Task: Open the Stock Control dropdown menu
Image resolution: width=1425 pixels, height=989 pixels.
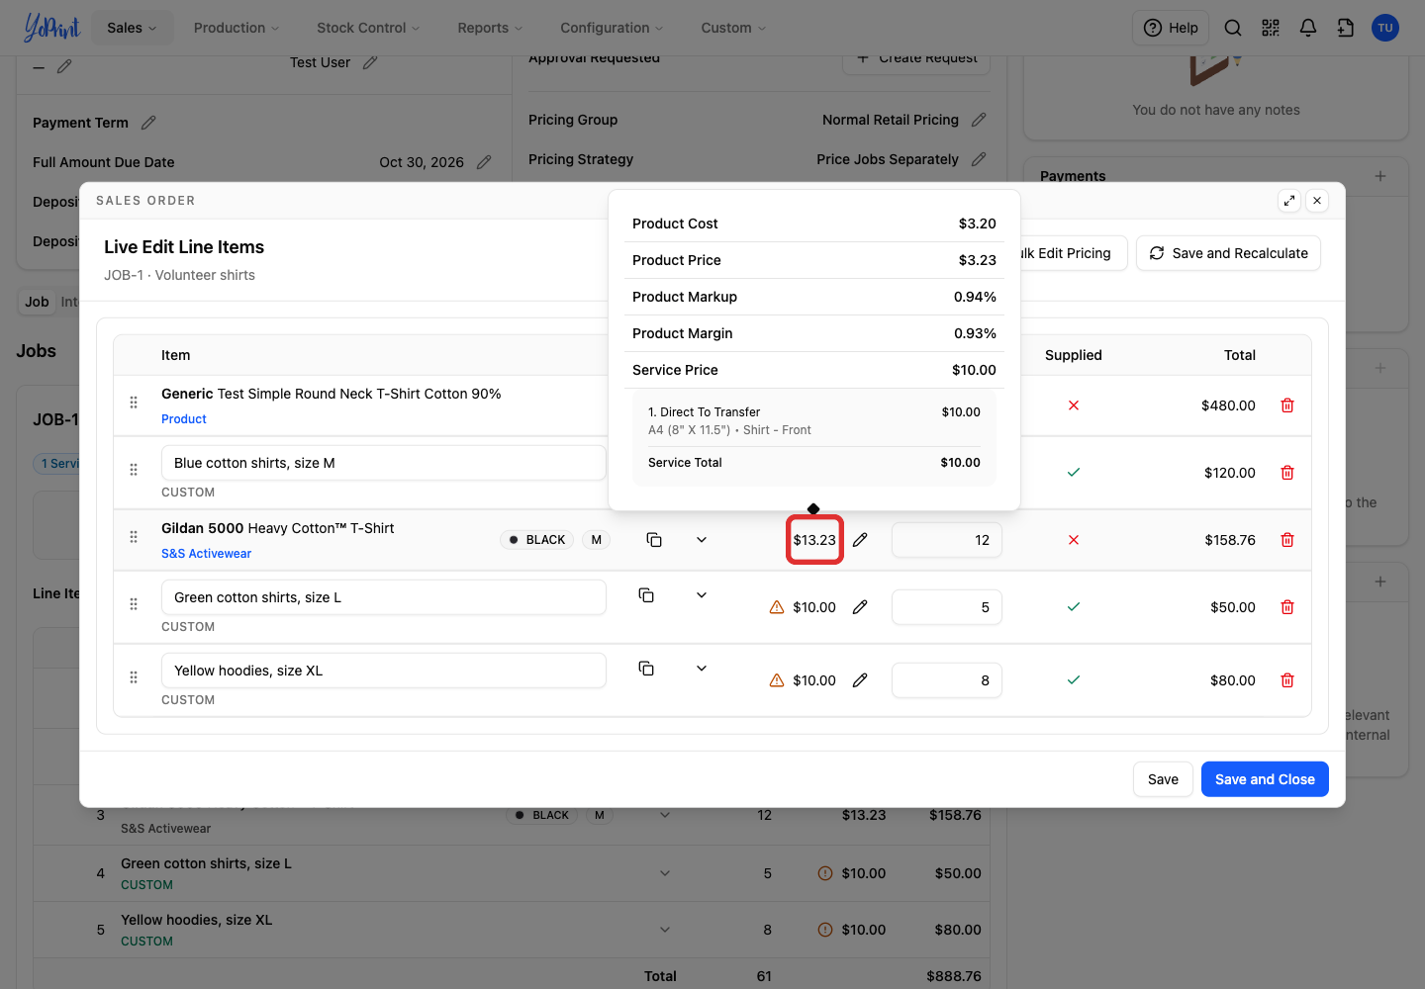Action: click(x=368, y=28)
